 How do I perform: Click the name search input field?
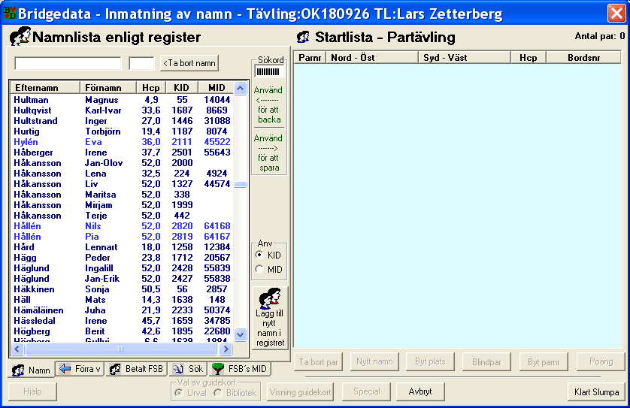pos(68,64)
